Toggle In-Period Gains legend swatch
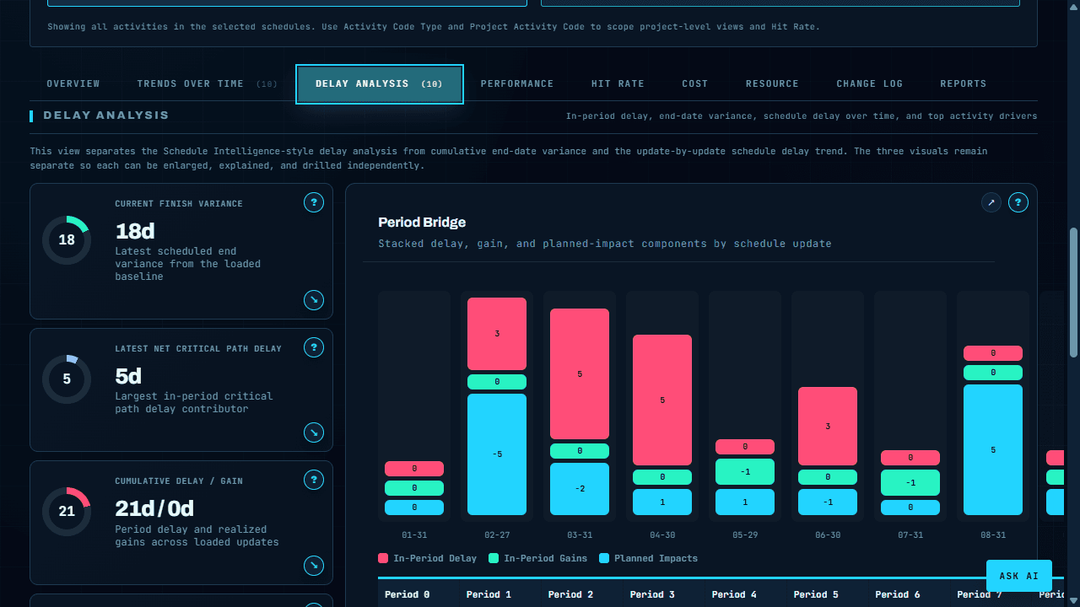 coord(494,558)
